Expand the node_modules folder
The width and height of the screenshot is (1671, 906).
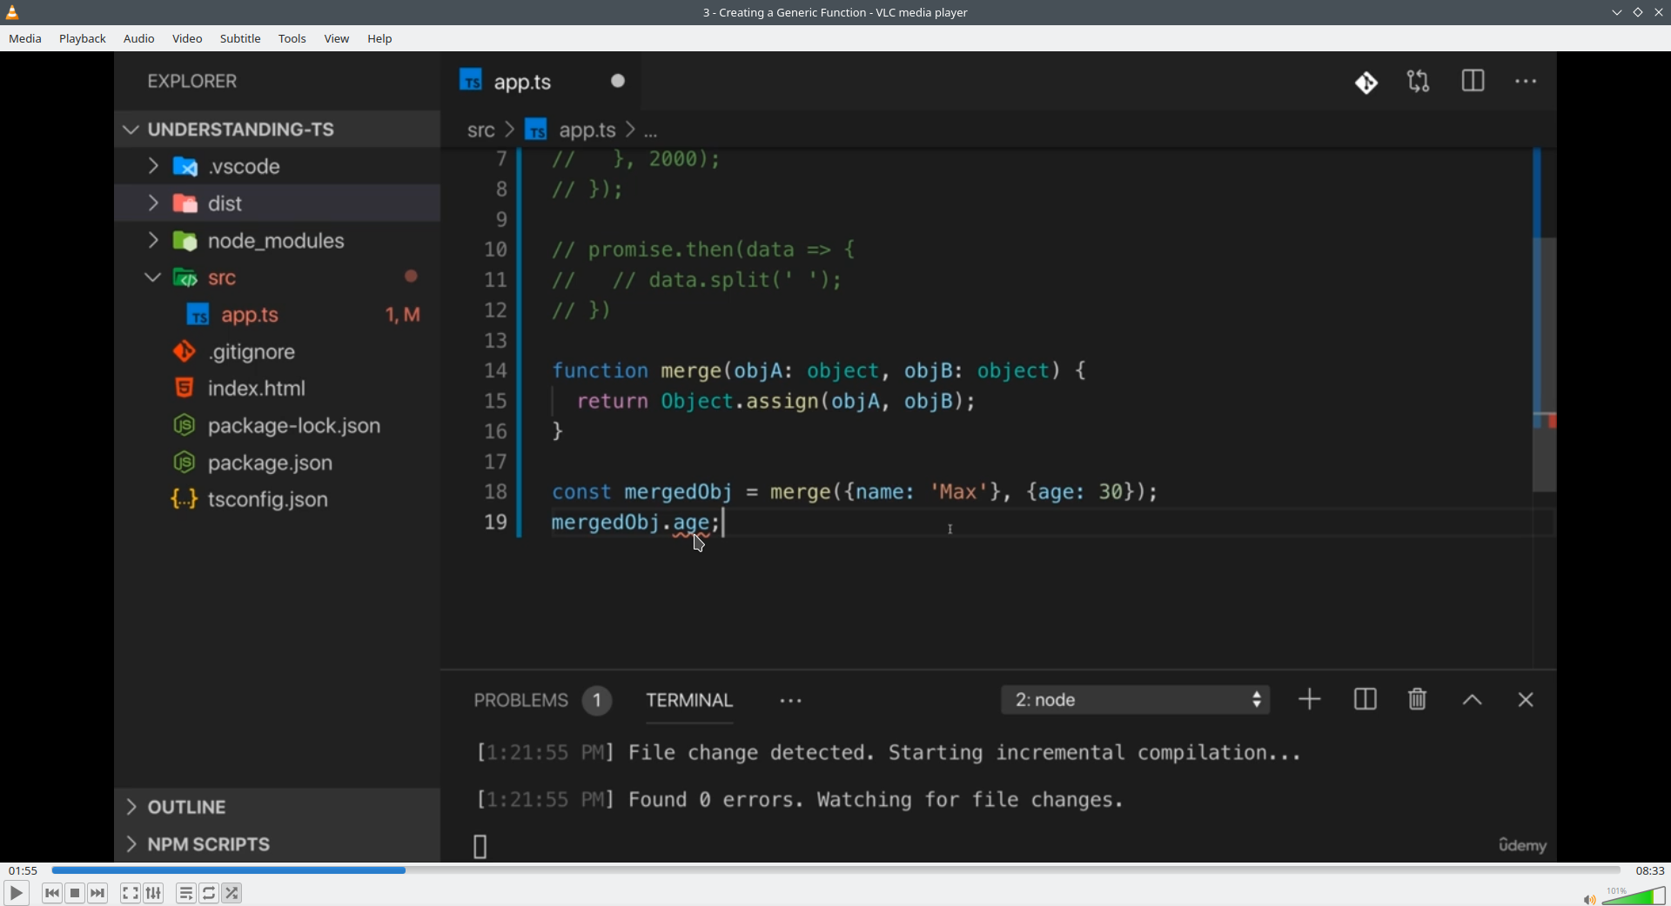pos(278,241)
